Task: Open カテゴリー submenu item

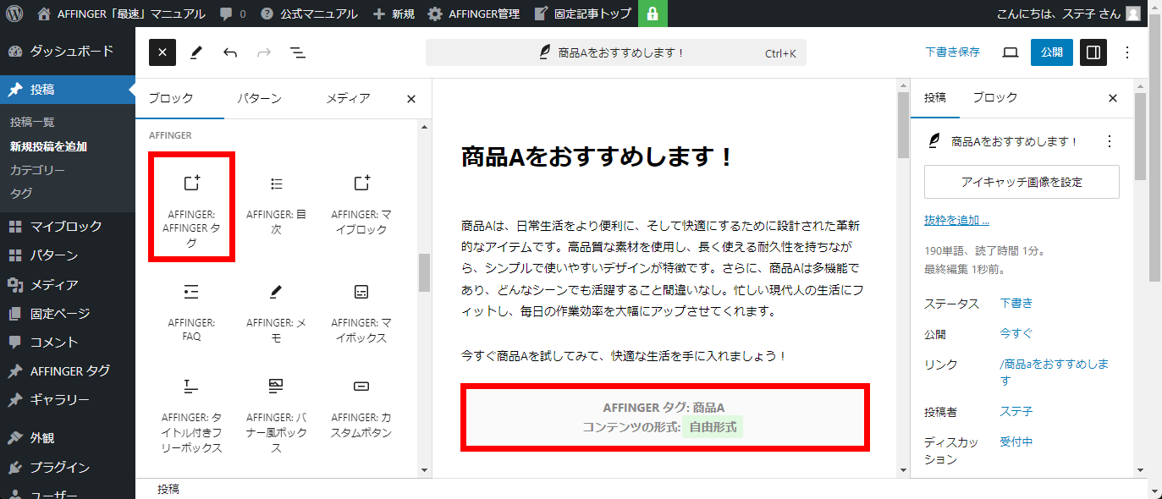Action: click(x=37, y=170)
